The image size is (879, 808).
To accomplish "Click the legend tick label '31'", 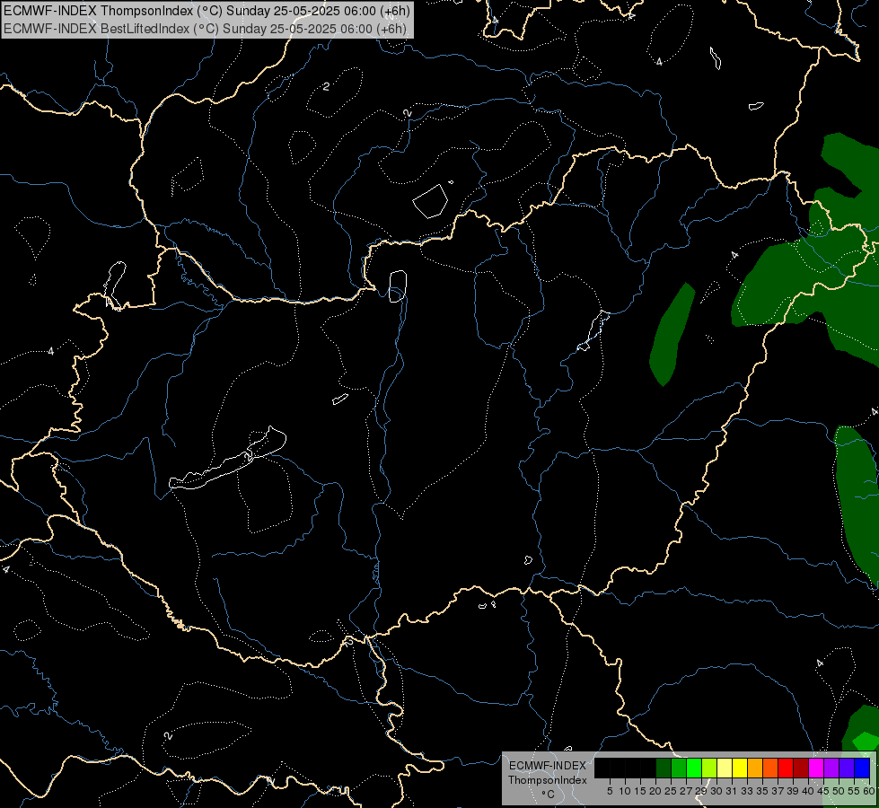I will point(732,791).
